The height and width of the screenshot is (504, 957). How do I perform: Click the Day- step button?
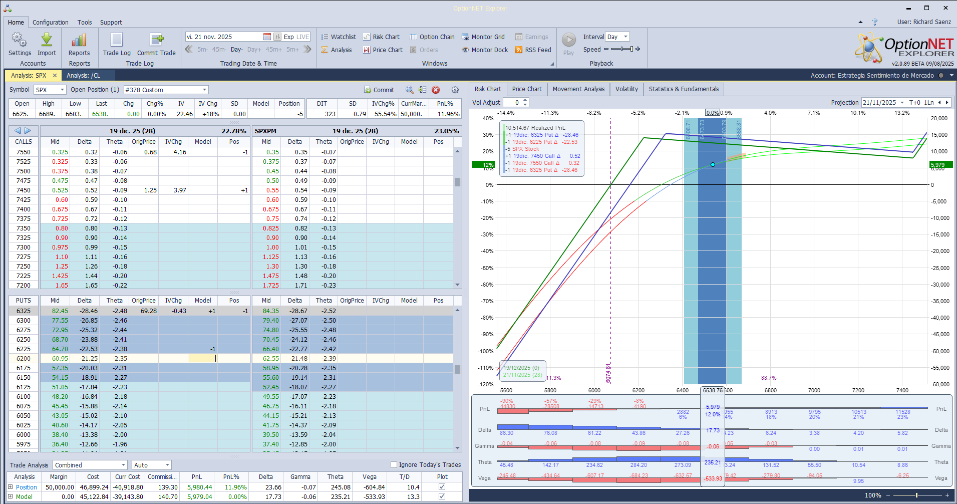237,50
